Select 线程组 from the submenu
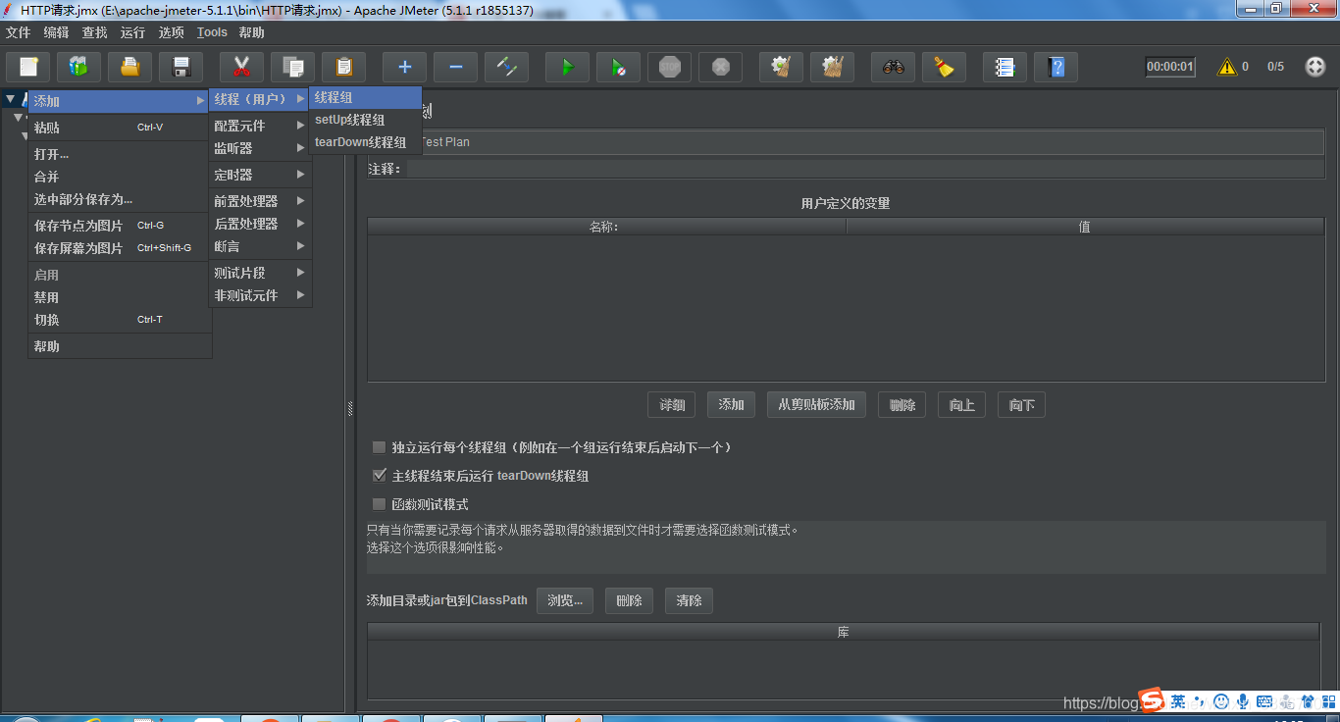This screenshot has width=1340, height=722. (x=365, y=98)
